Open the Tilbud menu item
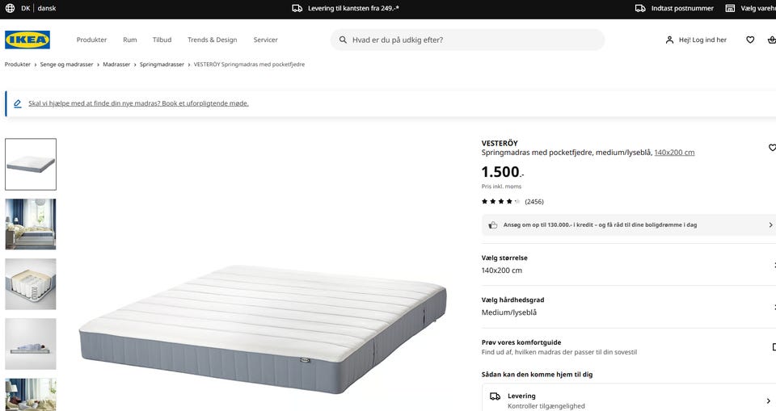The height and width of the screenshot is (411, 776). (162, 40)
